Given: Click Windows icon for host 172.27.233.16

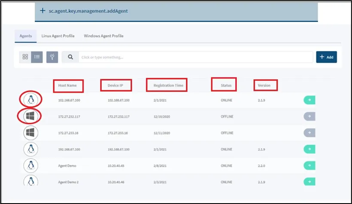Looking at the screenshot, I should click(30, 133).
